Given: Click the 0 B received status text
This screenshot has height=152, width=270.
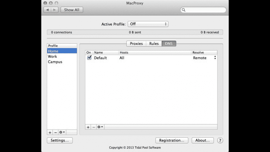Looking at the screenshot, I should coord(210,32).
